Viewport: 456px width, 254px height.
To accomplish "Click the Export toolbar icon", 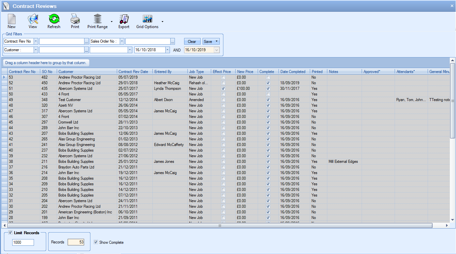I will [x=124, y=19].
